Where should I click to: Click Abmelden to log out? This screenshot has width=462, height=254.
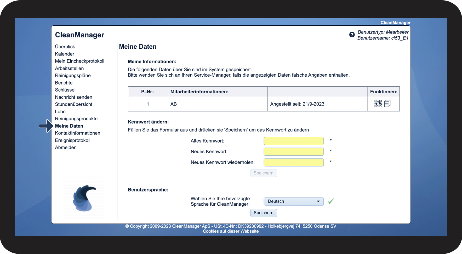(x=66, y=147)
